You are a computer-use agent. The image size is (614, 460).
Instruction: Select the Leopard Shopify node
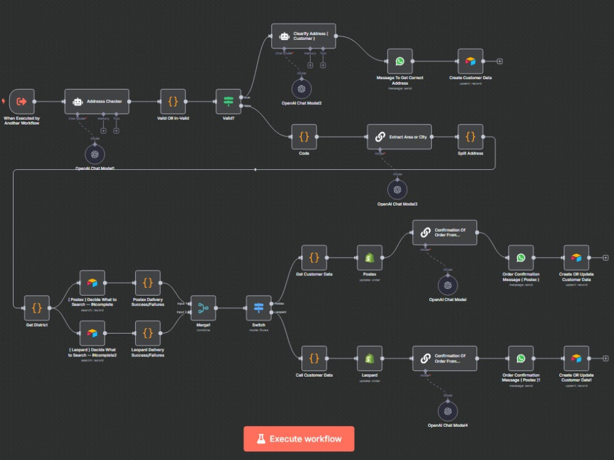coord(370,358)
